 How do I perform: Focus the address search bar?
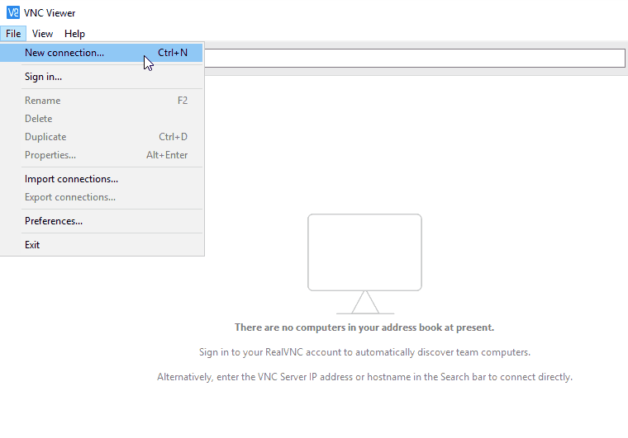click(415, 59)
